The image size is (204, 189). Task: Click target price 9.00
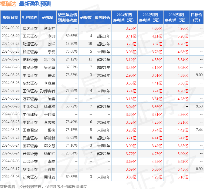click(199, 75)
